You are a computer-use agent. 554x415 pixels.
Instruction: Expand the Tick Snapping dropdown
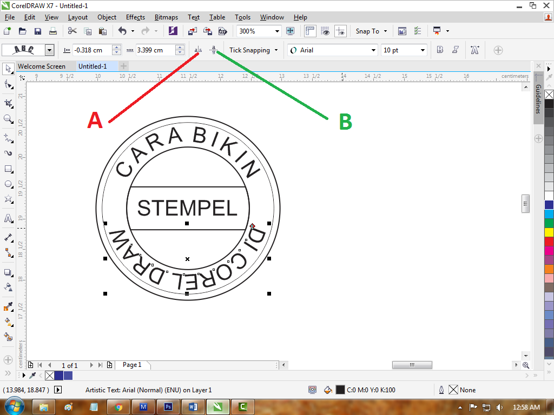[276, 50]
